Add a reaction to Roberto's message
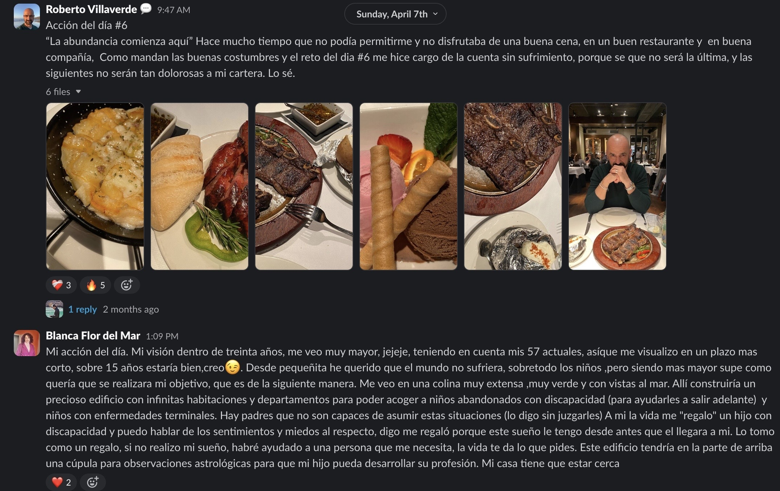 pos(127,285)
